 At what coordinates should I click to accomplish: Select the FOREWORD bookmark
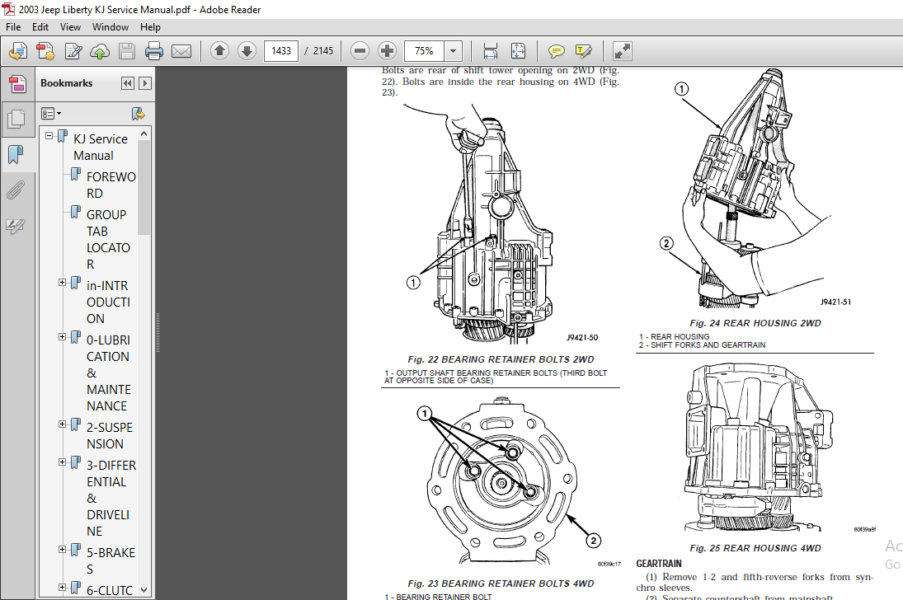point(111,185)
